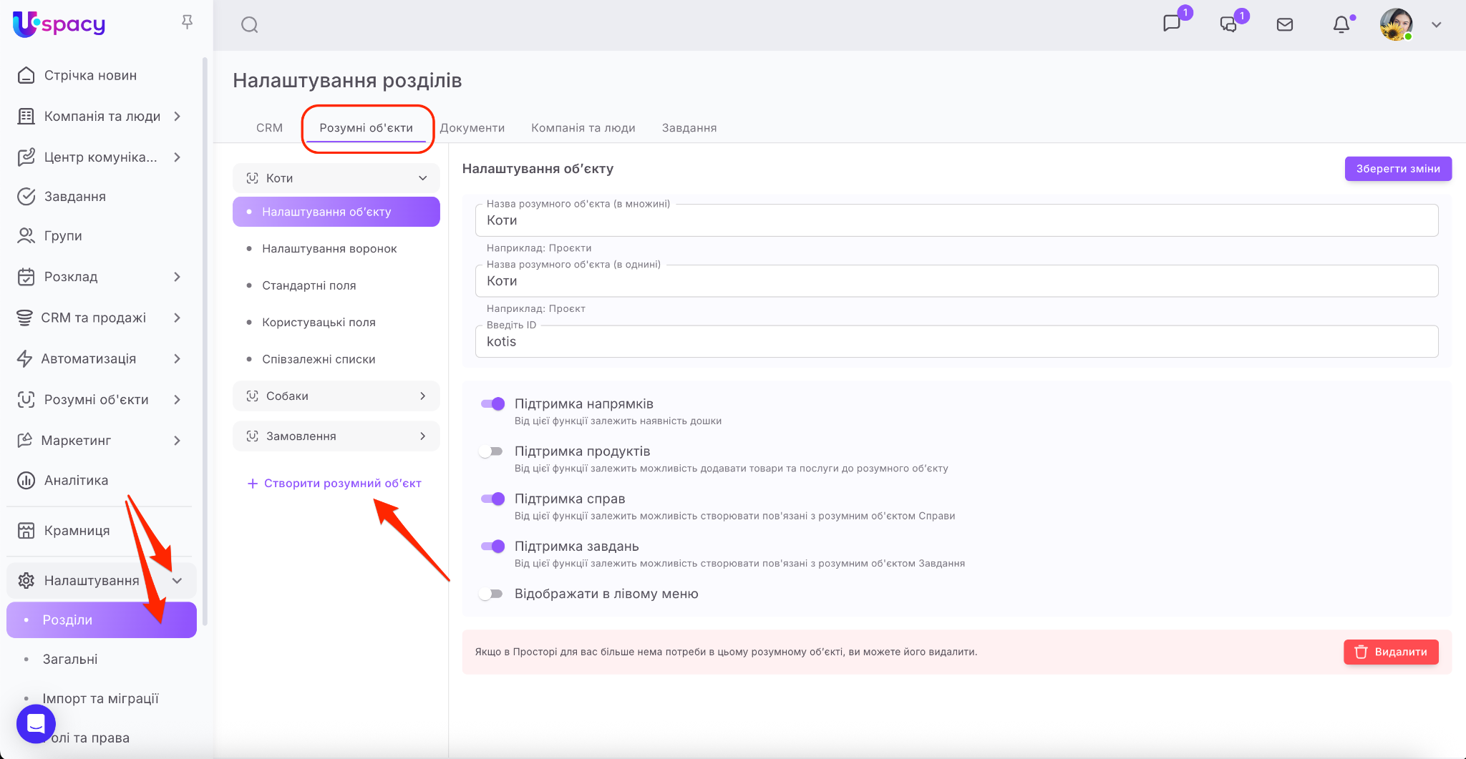Open the support chat widget button
The image size is (1466, 759).
point(36,724)
